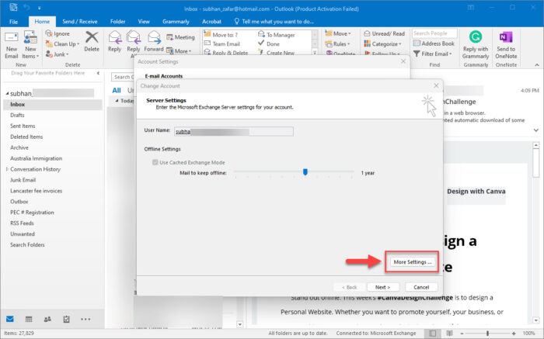Select the Junk Email folder
This screenshot has height=339, width=544.
pos(23,180)
